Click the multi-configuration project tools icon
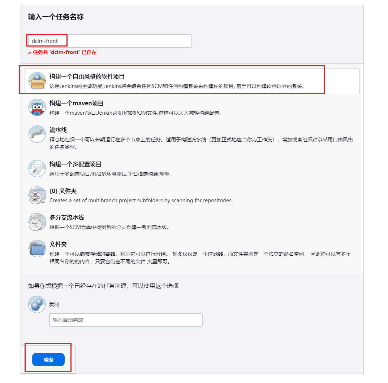This screenshot has height=383, width=388. tap(37, 168)
